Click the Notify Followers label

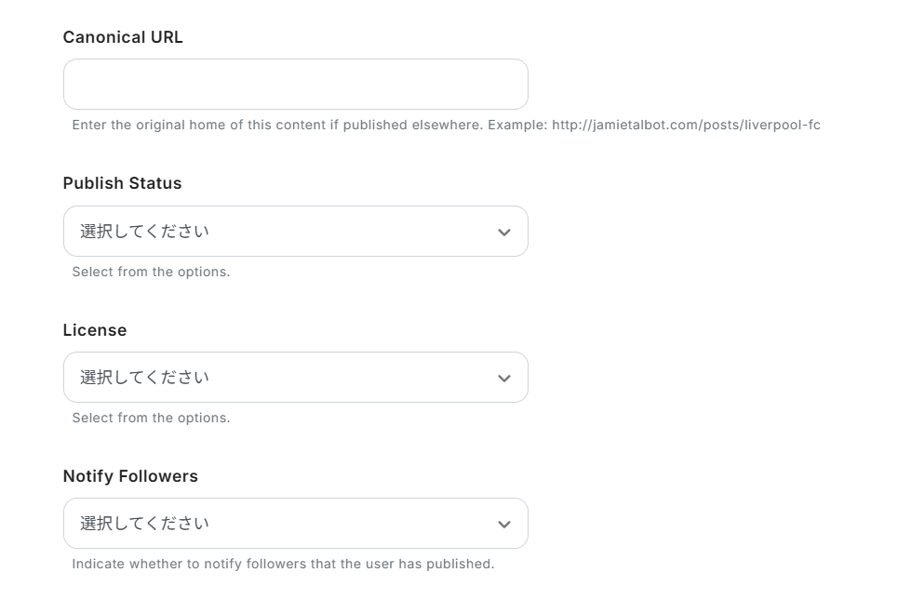point(130,476)
